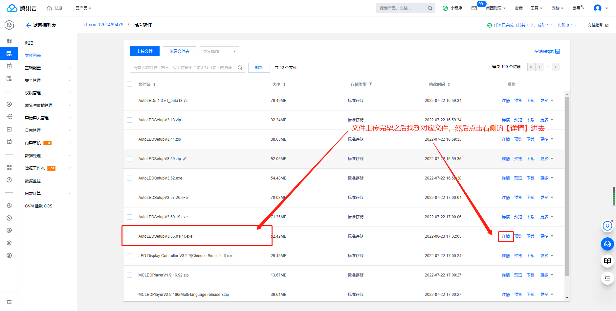Check the AutoLEDSetupV3.52.exe checkbox

pyautogui.click(x=129, y=178)
